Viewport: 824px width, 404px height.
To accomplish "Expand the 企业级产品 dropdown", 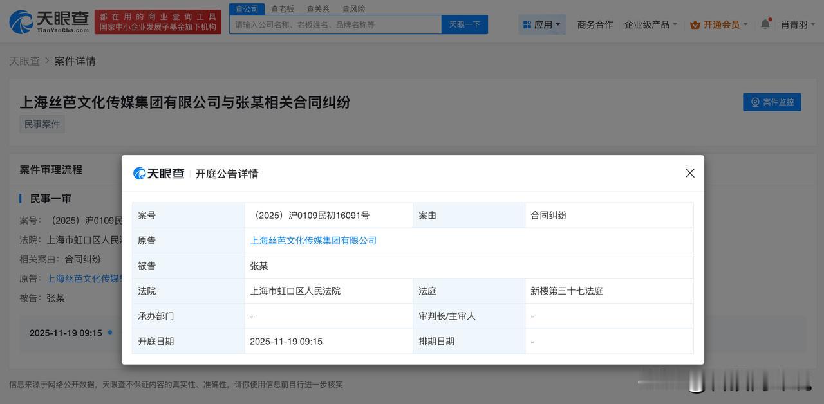I will (650, 24).
